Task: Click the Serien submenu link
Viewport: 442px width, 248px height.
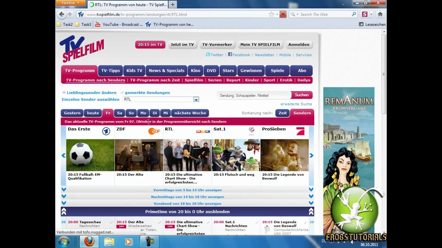Action: pos(214,80)
